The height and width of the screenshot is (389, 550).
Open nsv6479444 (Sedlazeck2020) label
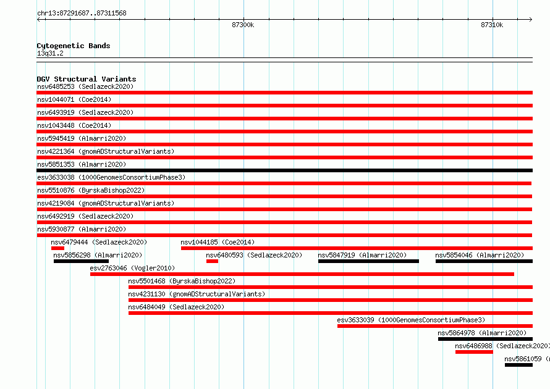99,242
